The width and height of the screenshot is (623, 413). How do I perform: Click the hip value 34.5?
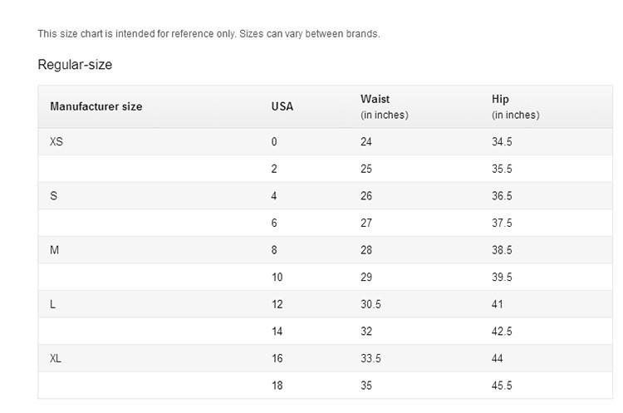tap(502, 141)
